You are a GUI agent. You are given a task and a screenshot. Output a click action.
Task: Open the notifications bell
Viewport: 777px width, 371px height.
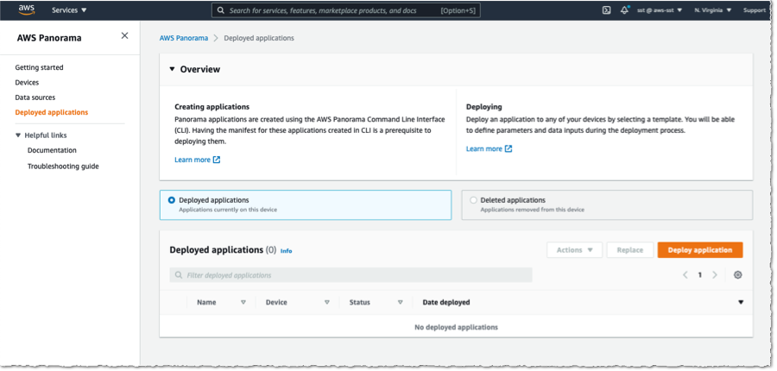(x=624, y=9)
